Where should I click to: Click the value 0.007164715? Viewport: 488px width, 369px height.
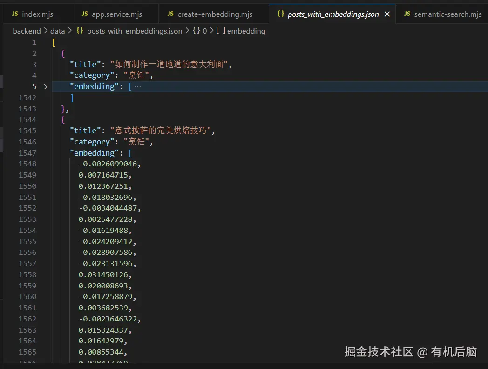103,175
